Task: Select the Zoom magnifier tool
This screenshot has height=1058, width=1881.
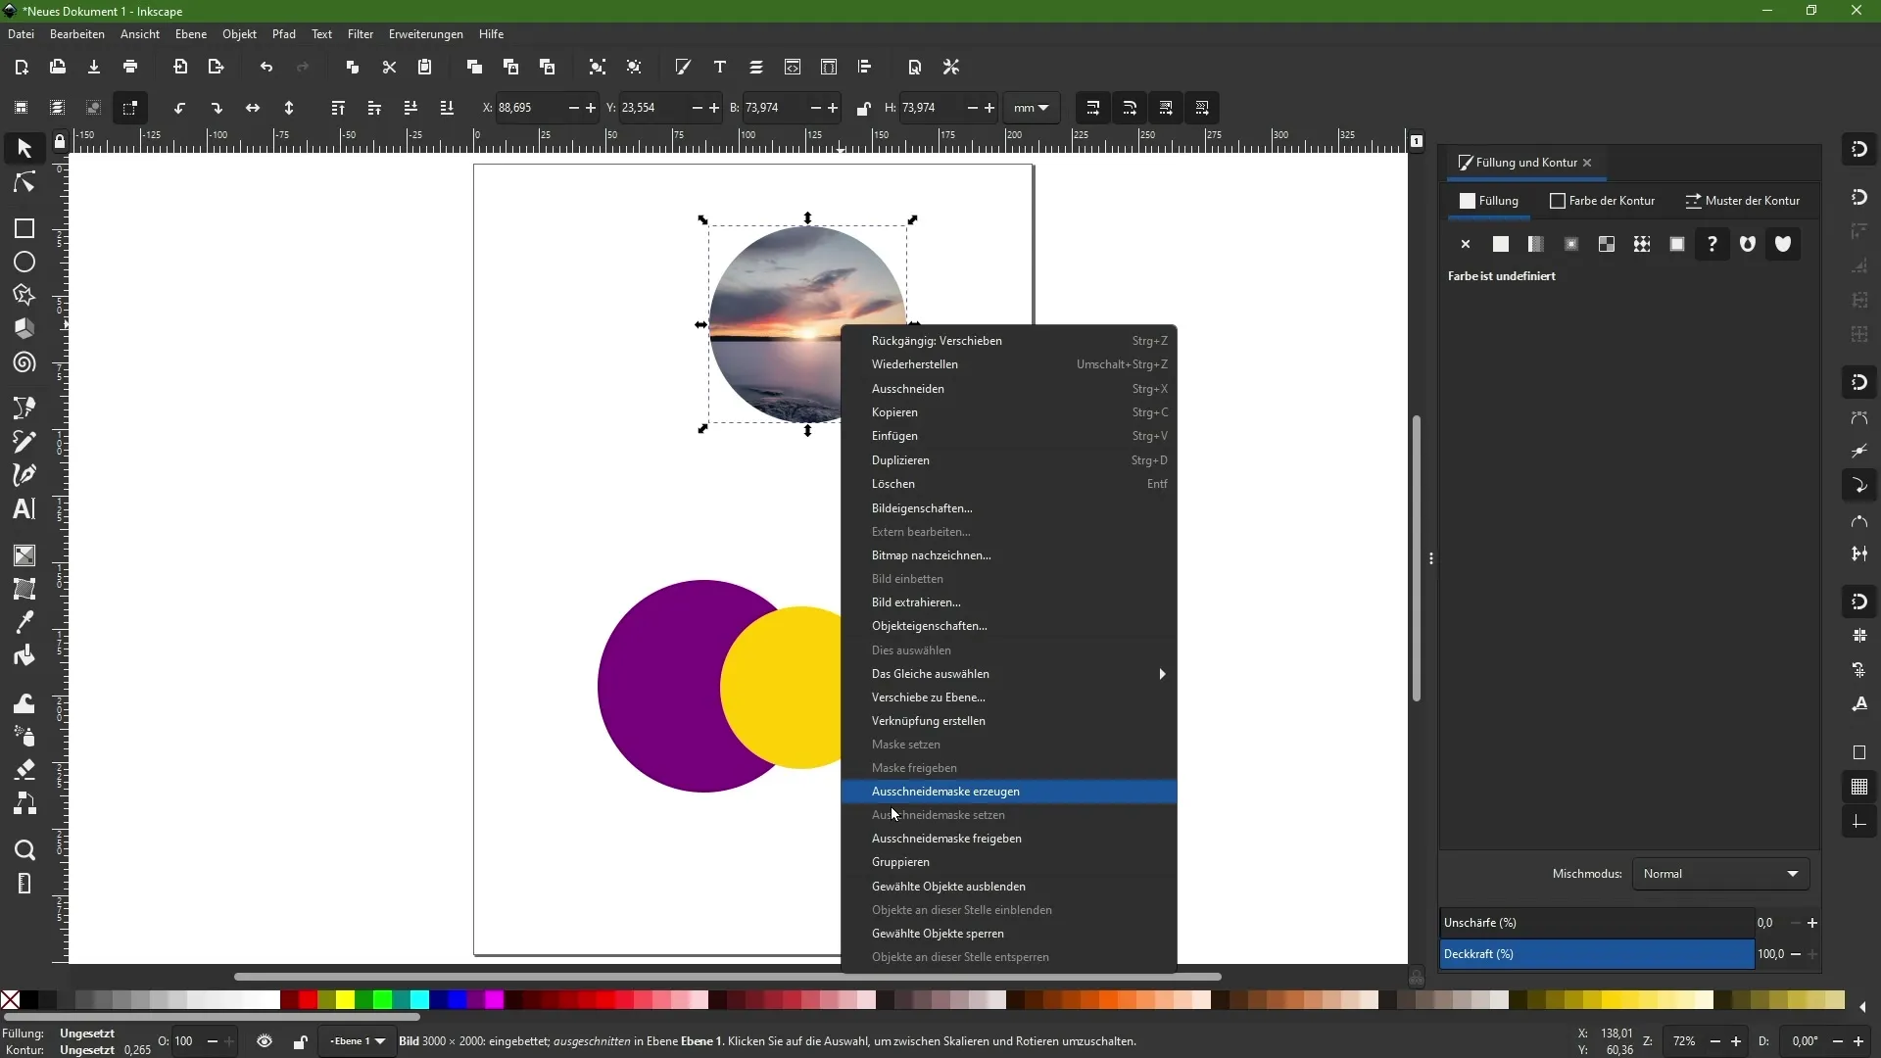Action: coord(24,850)
